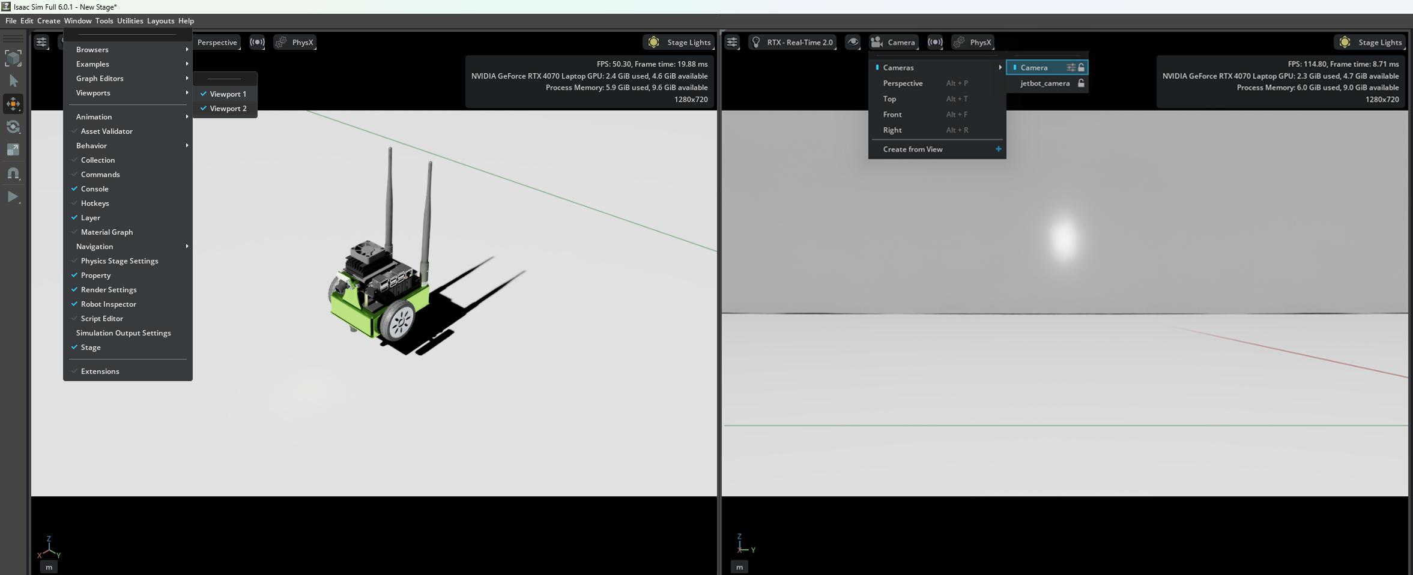Screen dimensions: 1413x575
Task: Toggle lock on jetbot_camera entry
Action: (1082, 83)
